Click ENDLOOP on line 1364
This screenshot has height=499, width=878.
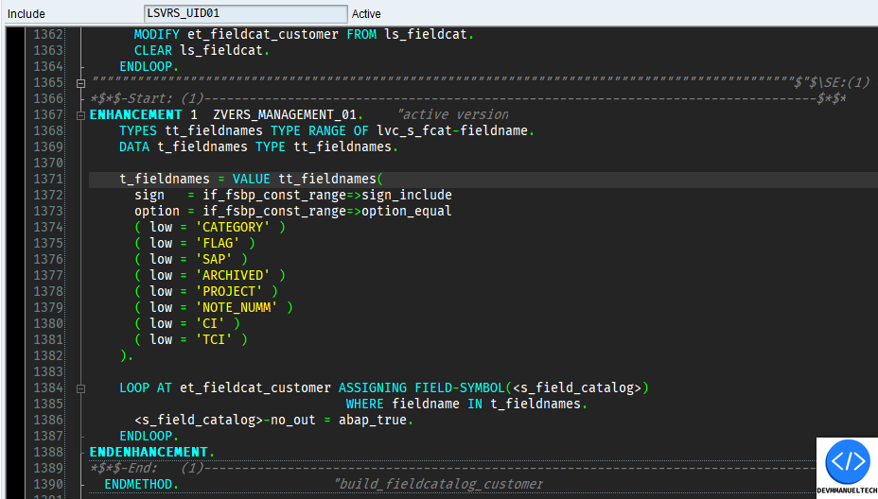pos(146,66)
